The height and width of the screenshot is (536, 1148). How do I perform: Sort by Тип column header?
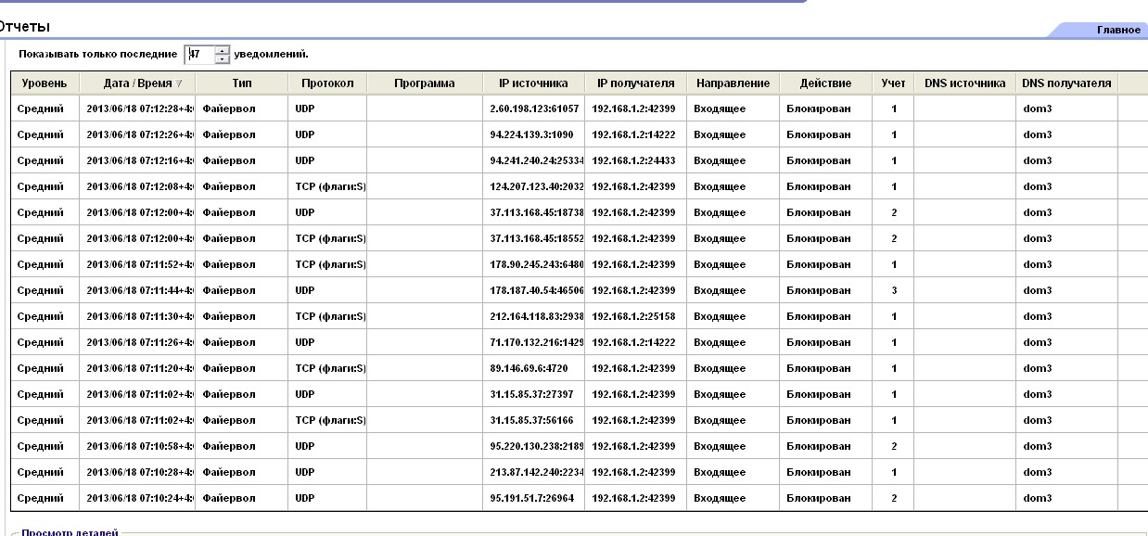(242, 83)
